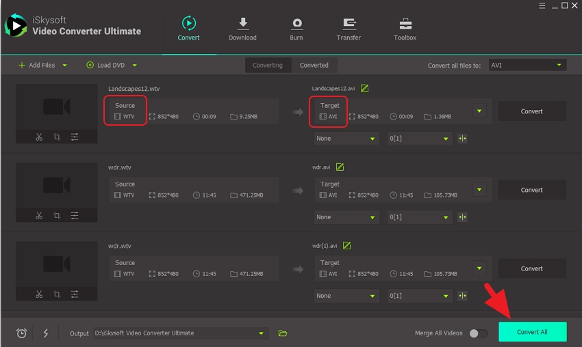
Task: Select the first video thumbnail preview
Action: tap(56, 107)
